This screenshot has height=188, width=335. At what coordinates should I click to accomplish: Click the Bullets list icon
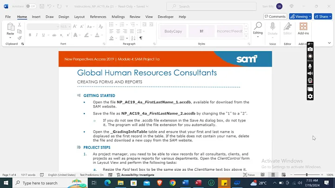point(111,25)
